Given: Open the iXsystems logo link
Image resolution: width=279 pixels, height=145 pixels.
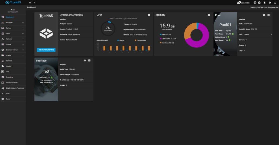Looking at the screenshot, I should pyautogui.click(x=243, y=2).
